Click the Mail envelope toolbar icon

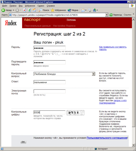coord(83,10)
